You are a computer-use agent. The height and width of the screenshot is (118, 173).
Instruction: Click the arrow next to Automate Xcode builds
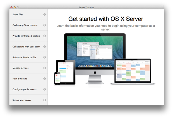[x=44, y=57]
